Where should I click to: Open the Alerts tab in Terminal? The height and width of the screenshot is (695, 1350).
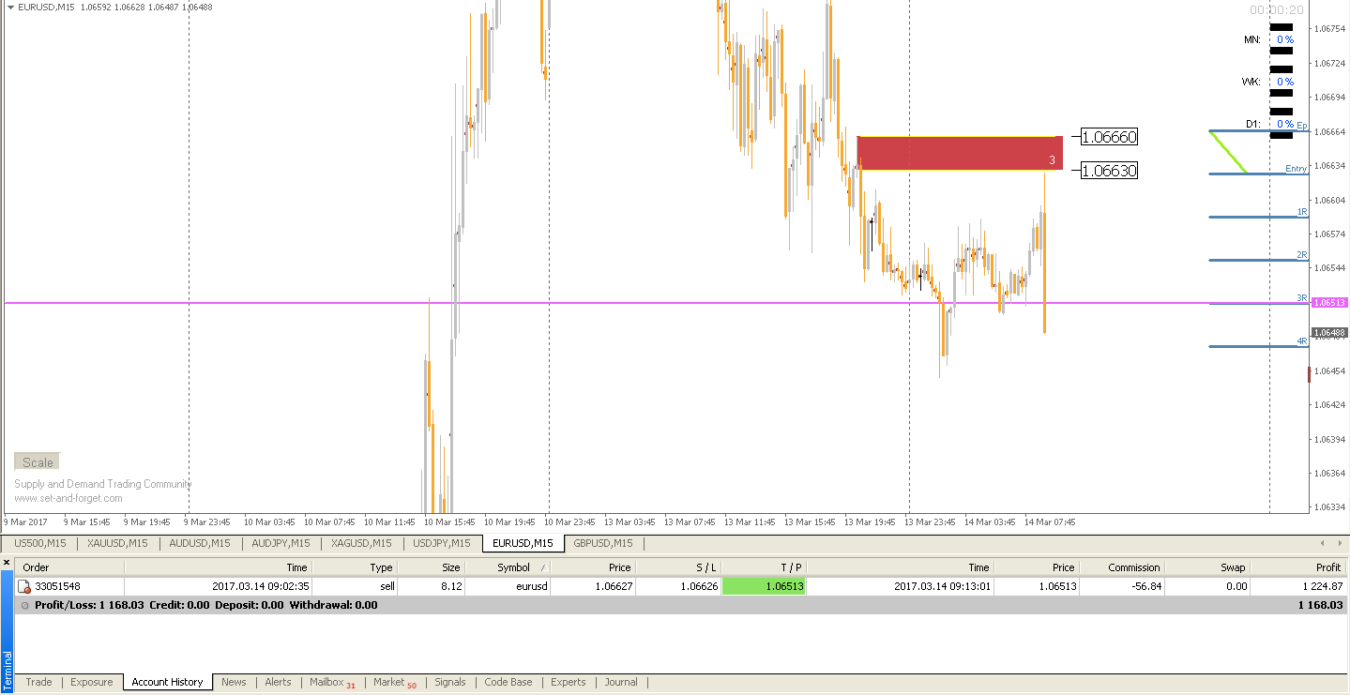coord(279,682)
